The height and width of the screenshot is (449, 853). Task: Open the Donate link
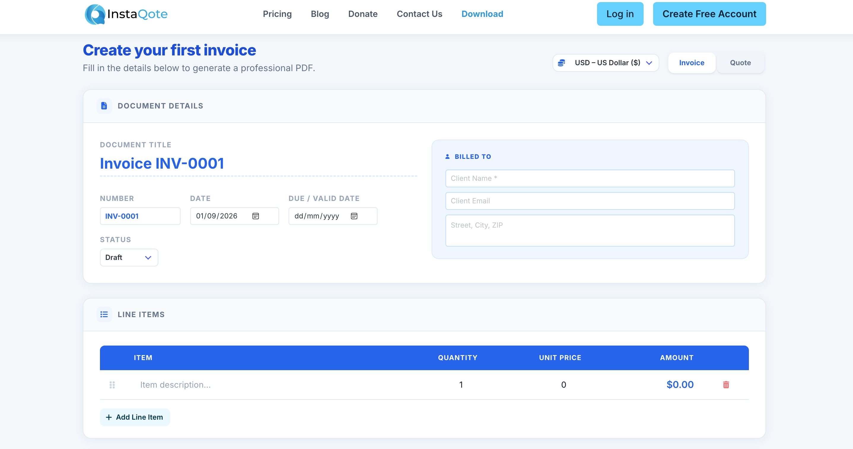pyautogui.click(x=363, y=14)
